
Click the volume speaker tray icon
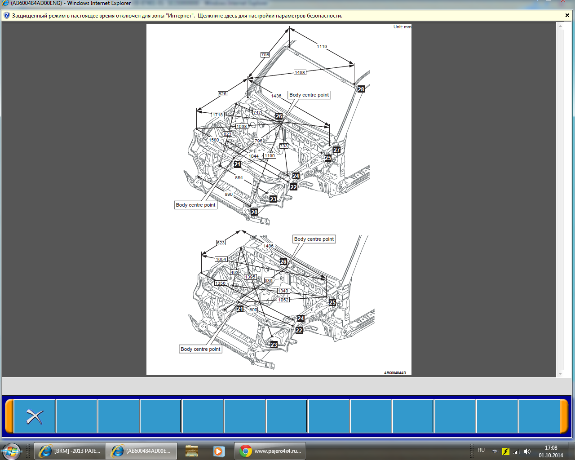pyautogui.click(x=527, y=451)
